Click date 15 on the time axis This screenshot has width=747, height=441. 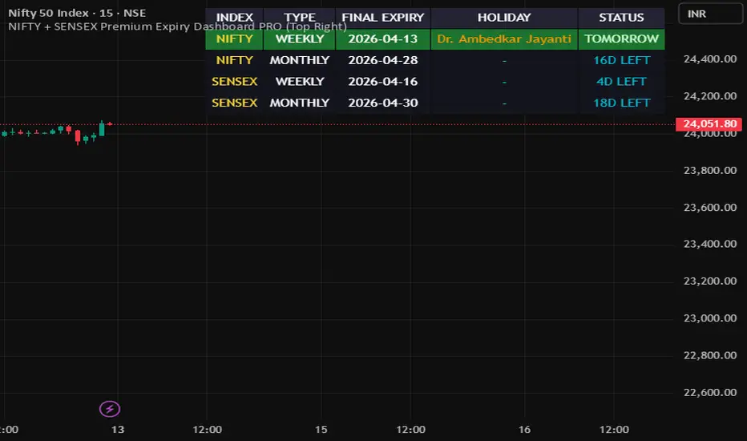point(321,430)
